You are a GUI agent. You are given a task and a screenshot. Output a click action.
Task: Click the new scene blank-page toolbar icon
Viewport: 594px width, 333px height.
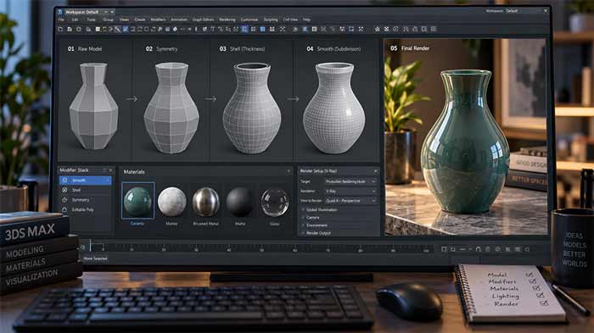pyautogui.click(x=60, y=29)
